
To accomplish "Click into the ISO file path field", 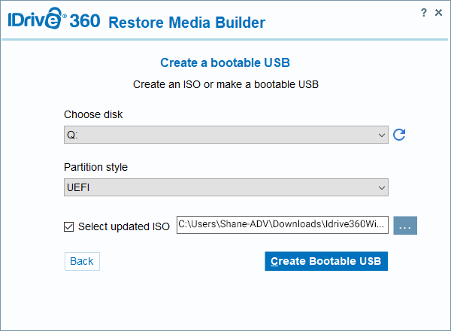I will pyautogui.click(x=282, y=225).
